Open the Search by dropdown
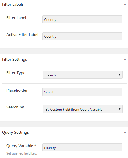The image size is (128, 158). pyautogui.click(x=83, y=109)
